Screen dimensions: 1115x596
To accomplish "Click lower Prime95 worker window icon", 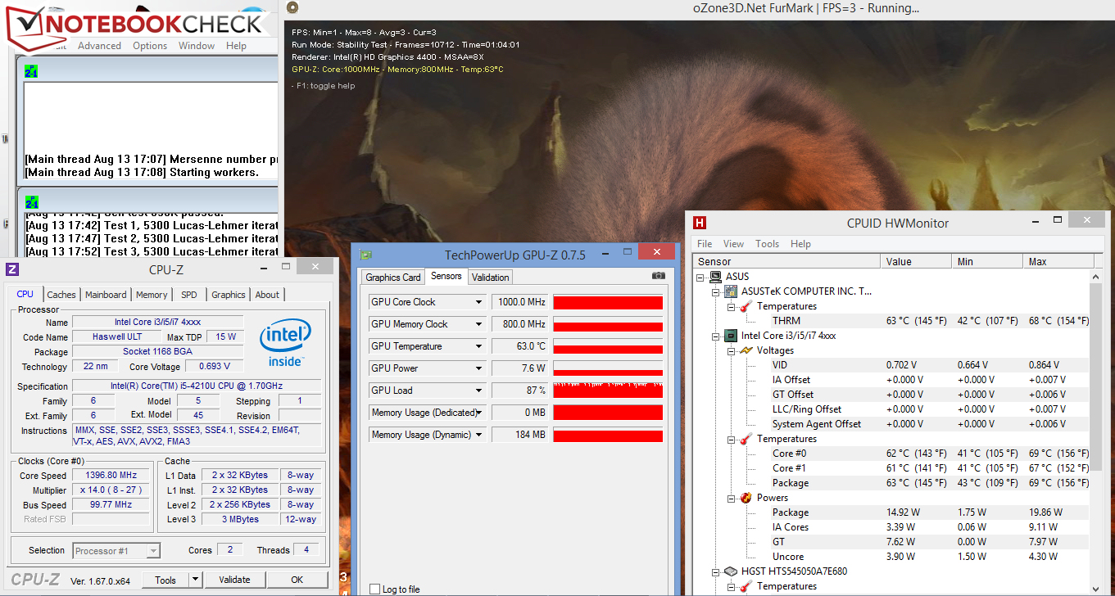I will (31, 202).
